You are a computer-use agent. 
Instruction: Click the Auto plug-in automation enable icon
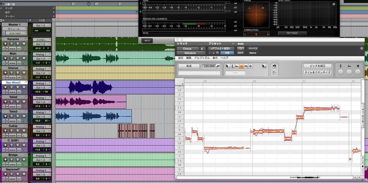(x=240, y=48)
